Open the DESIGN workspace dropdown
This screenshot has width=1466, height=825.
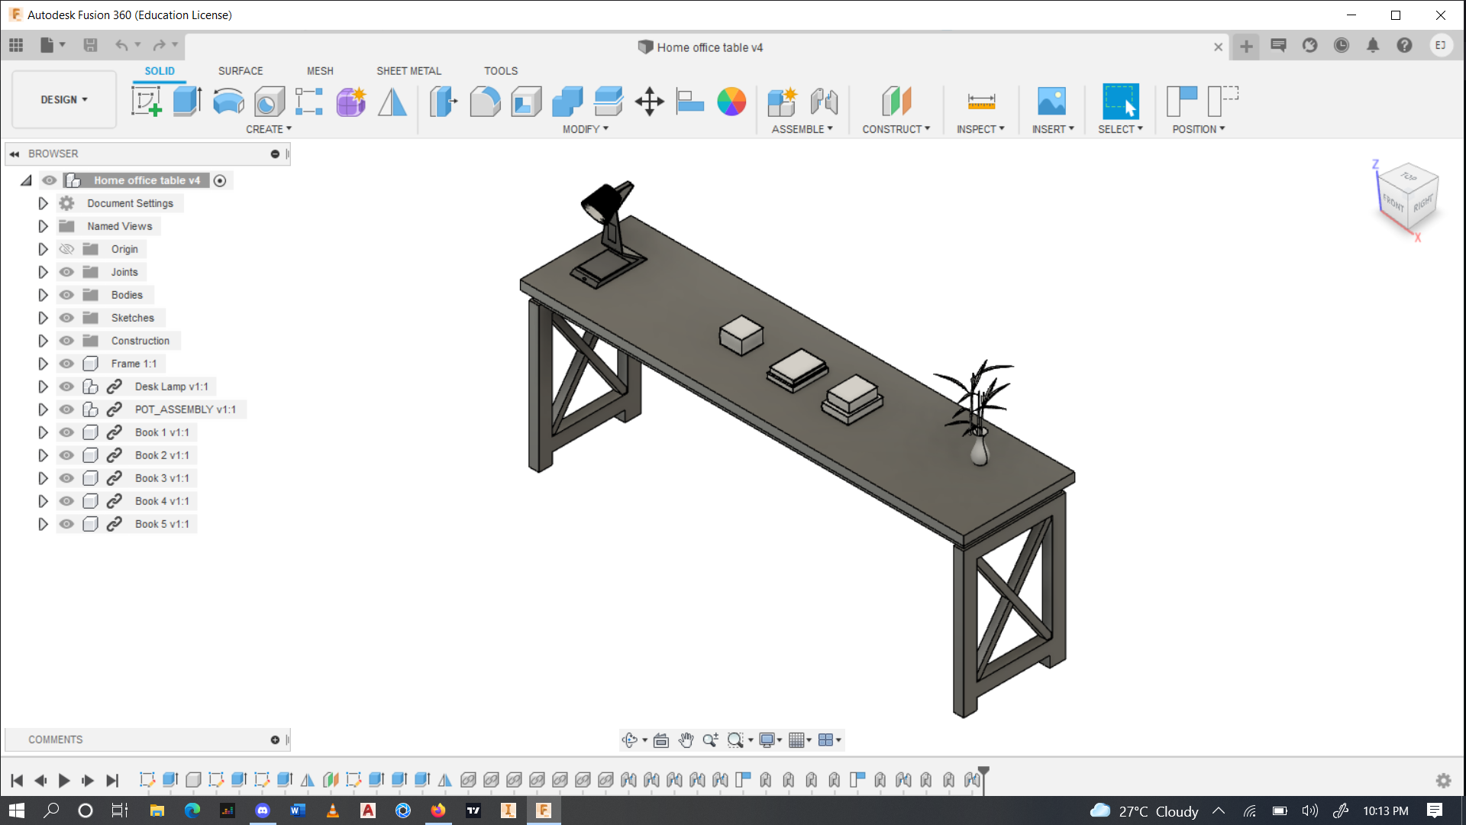64,99
